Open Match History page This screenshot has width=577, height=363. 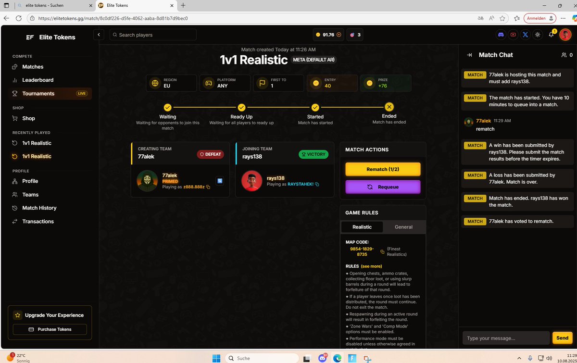point(39,208)
